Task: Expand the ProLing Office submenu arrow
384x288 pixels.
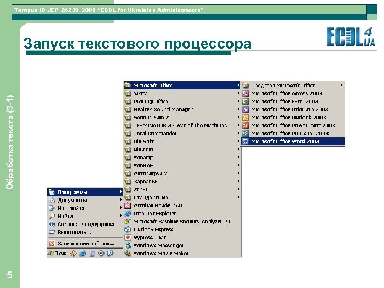Action: [x=238, y=101]
